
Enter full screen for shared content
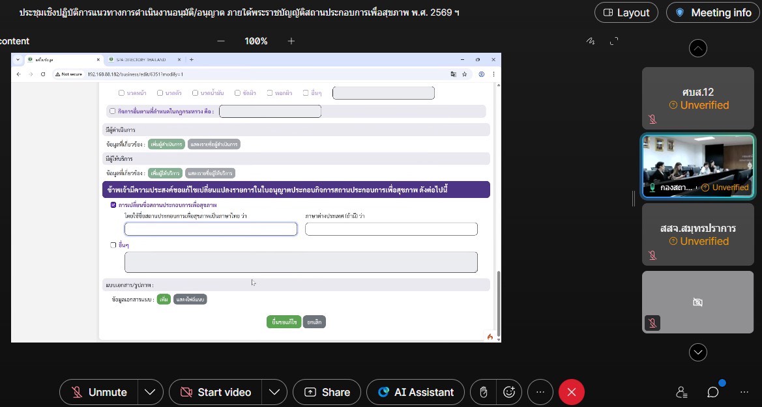613,41
